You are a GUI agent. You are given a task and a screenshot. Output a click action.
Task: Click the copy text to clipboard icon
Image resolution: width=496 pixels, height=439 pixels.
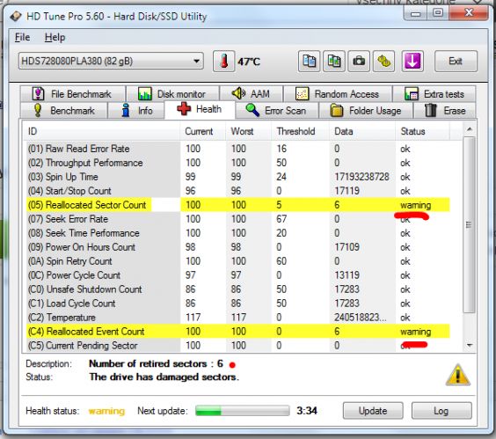309,61
